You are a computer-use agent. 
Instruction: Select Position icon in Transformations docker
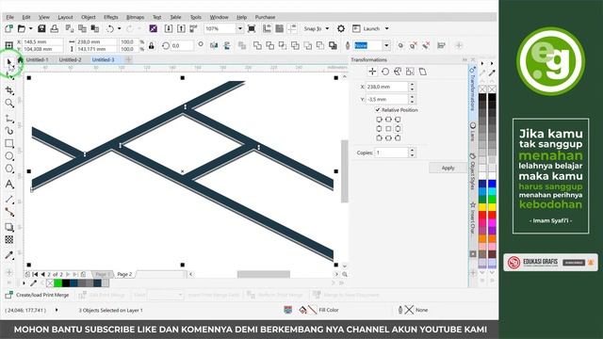point(372,72)
